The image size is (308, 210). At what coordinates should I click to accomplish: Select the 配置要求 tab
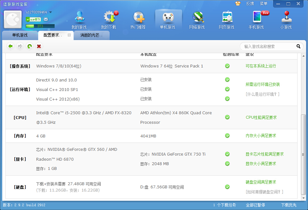[x=52, y=35]
